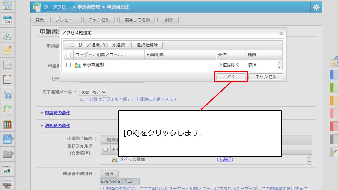Expand the 申請時の動作 section
This screenshot has width=338, height=190.
(x=57, y=113)
